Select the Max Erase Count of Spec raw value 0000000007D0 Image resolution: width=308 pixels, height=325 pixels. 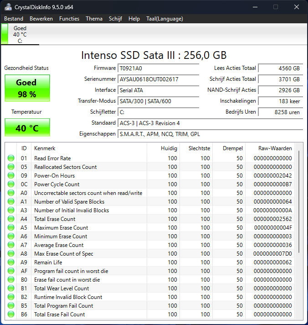coord(272,254)
